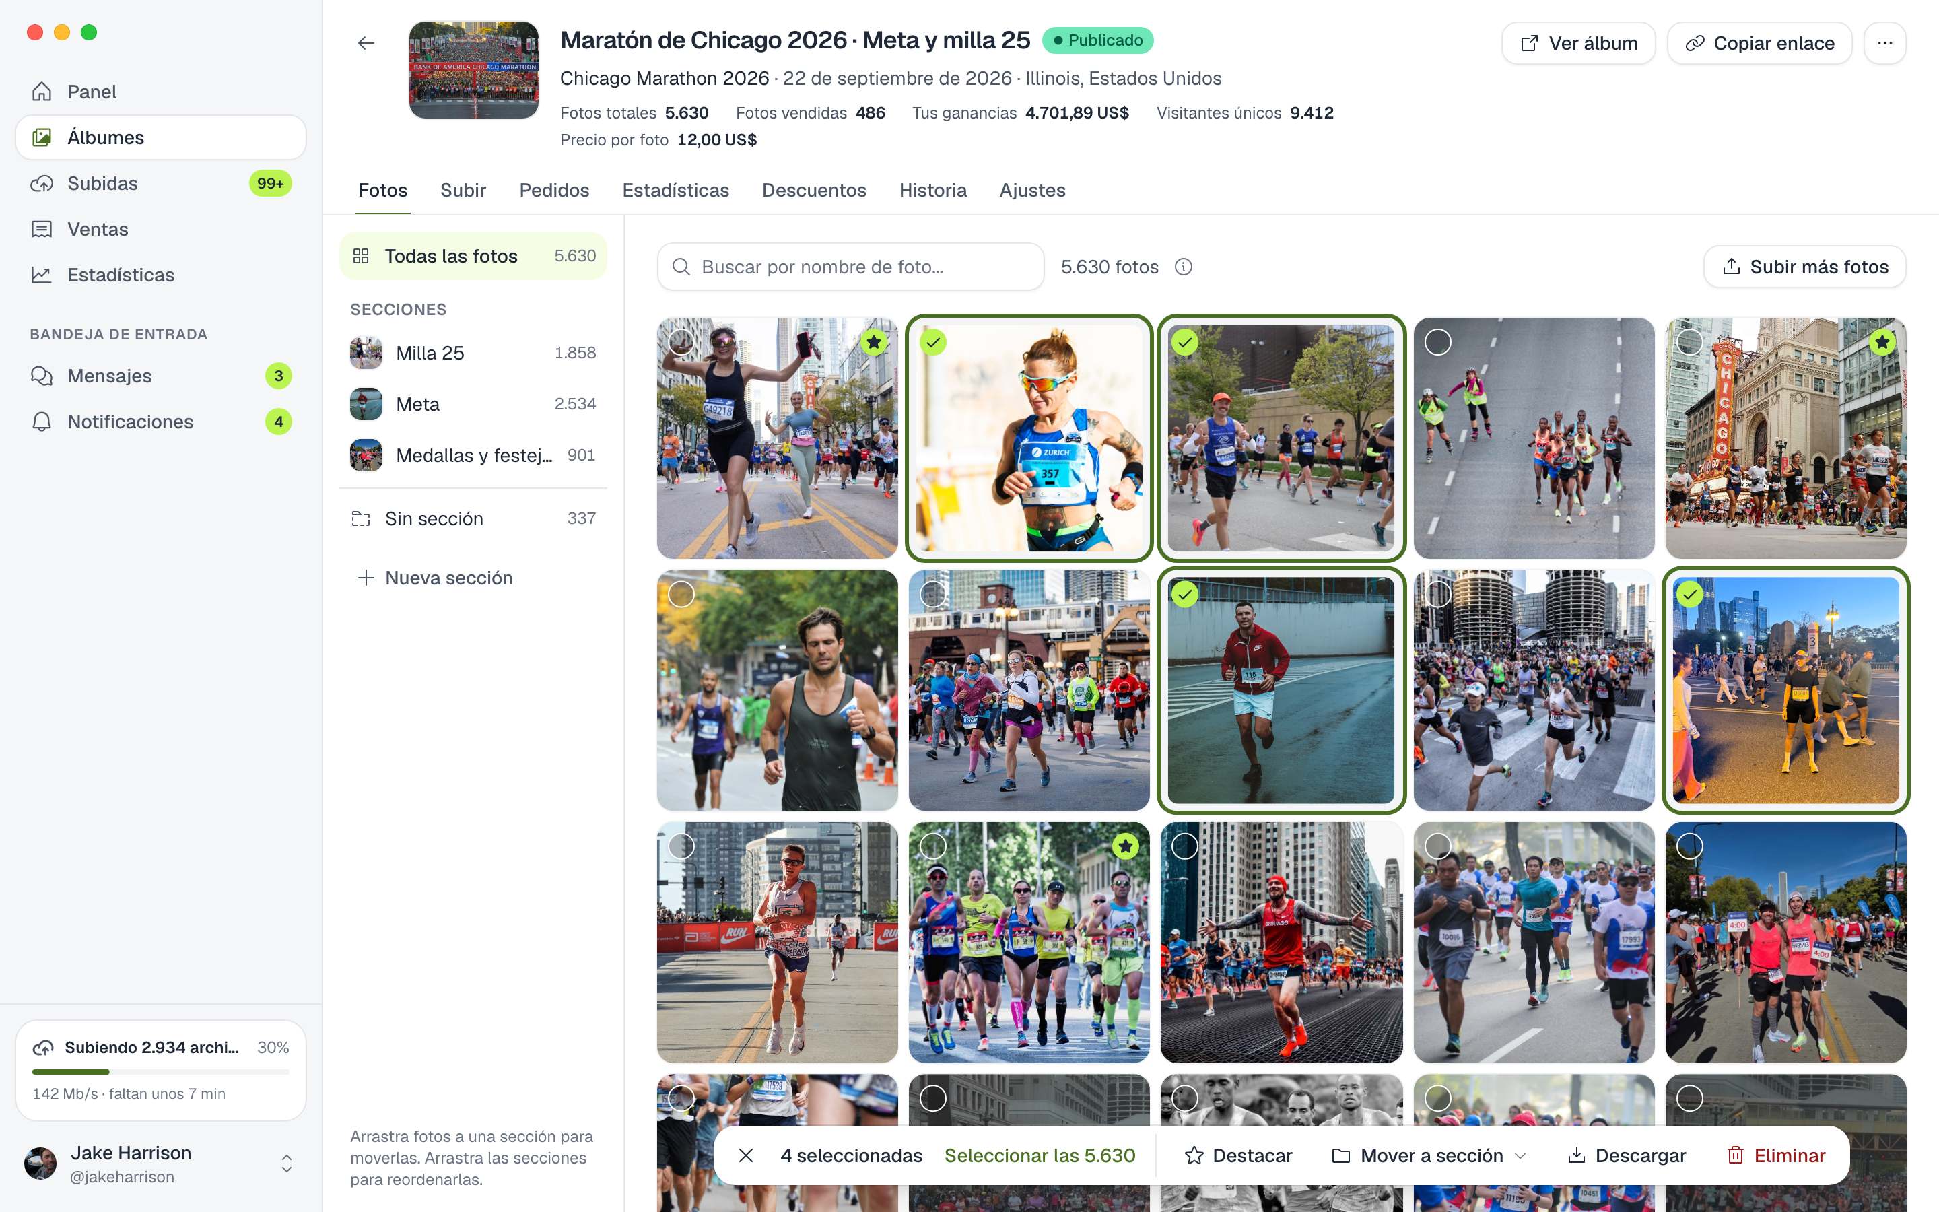
Task: Open the Estadísticas tab of album
Action: (675, 191)
